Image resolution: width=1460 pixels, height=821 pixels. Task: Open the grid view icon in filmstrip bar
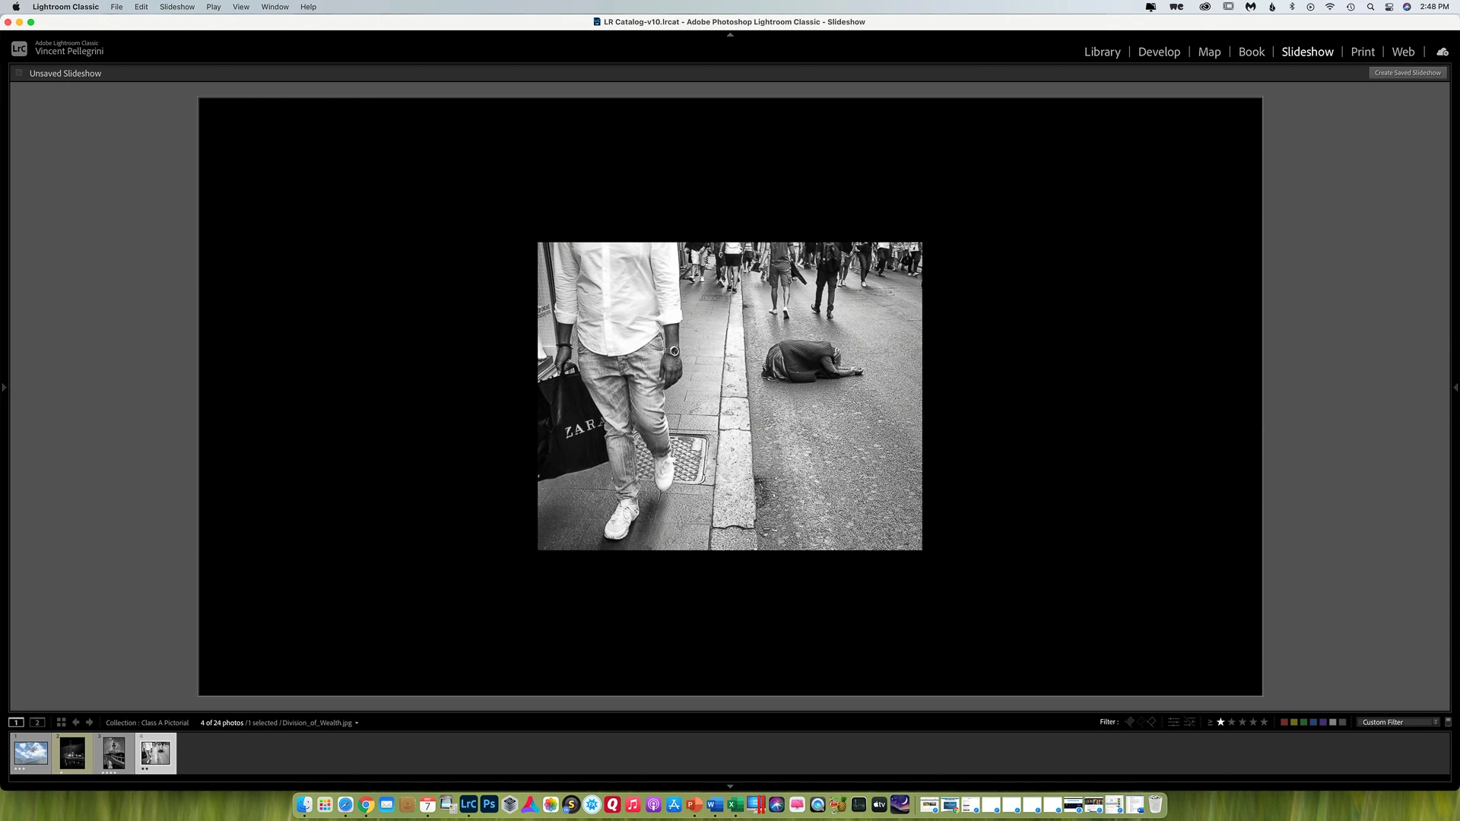(x=61, y=722)
